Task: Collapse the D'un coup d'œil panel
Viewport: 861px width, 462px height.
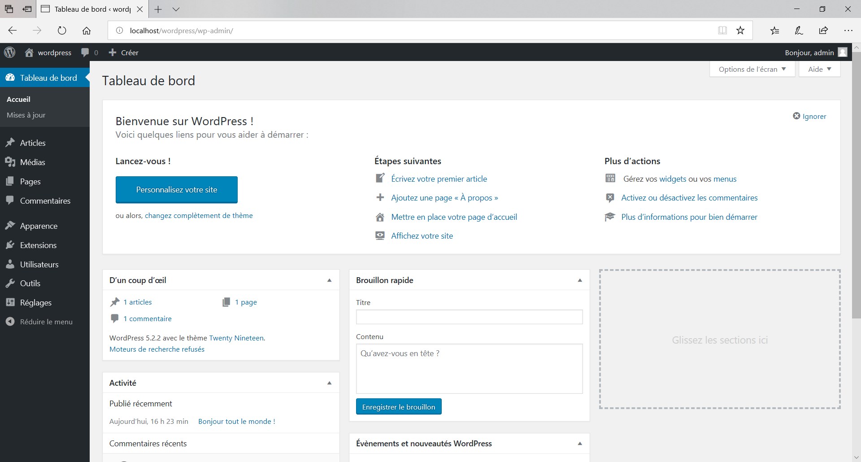Action: pyautogui.click(x=330, y=280)
